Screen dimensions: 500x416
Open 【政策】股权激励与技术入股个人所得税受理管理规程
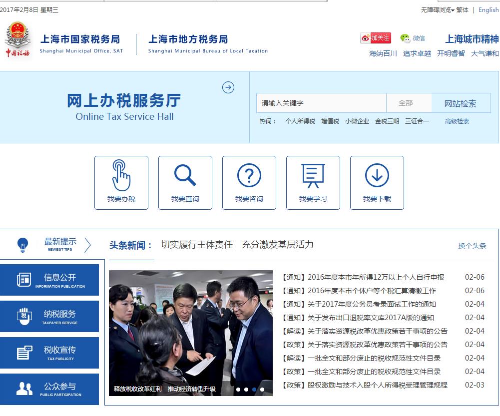point(364,385)
